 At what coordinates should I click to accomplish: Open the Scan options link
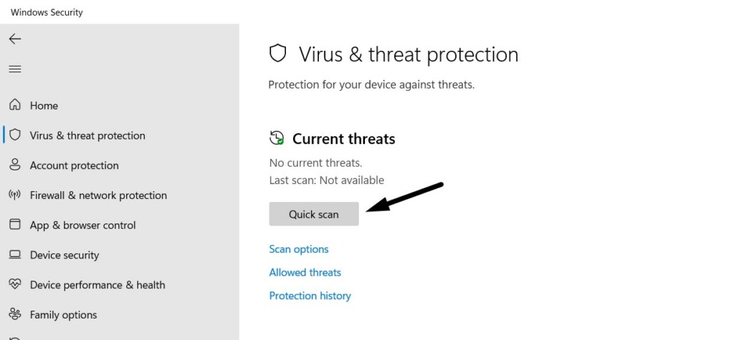point(299,249)
